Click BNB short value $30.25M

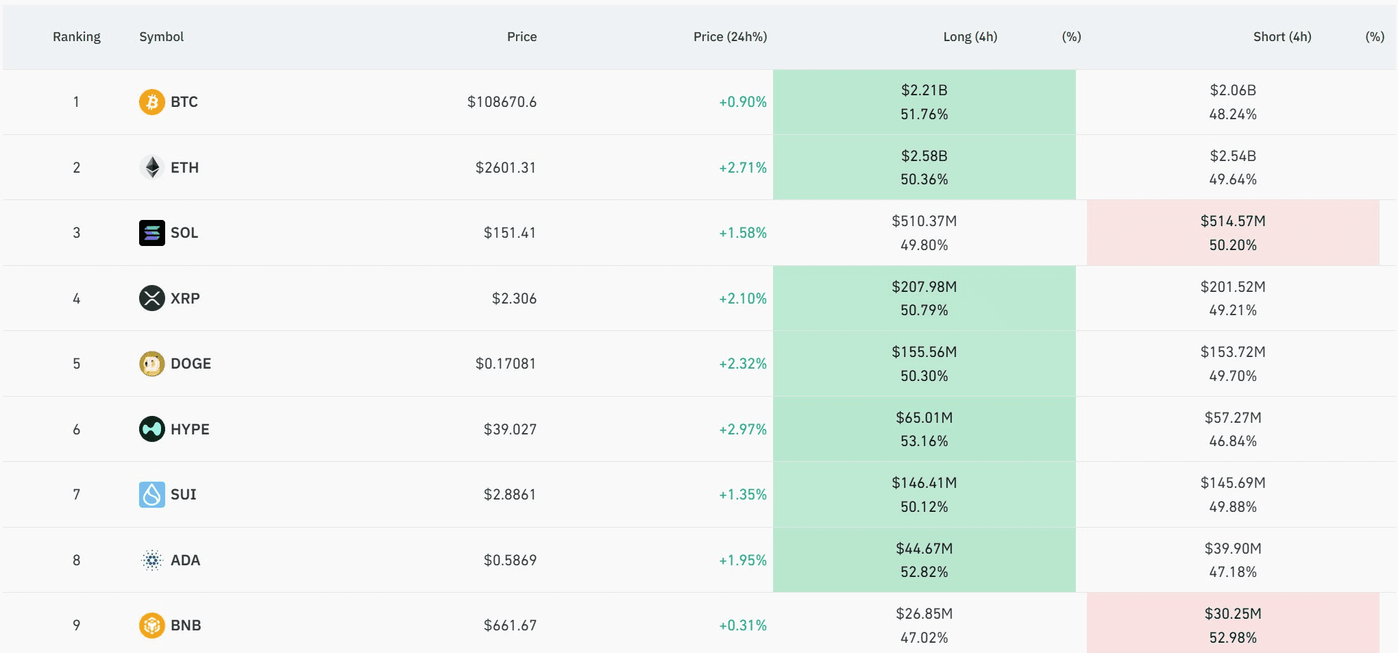1233,614
